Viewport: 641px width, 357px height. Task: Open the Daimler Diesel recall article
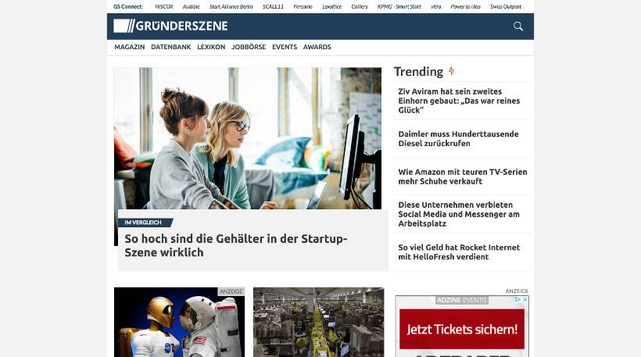click(x=458, y=139)
